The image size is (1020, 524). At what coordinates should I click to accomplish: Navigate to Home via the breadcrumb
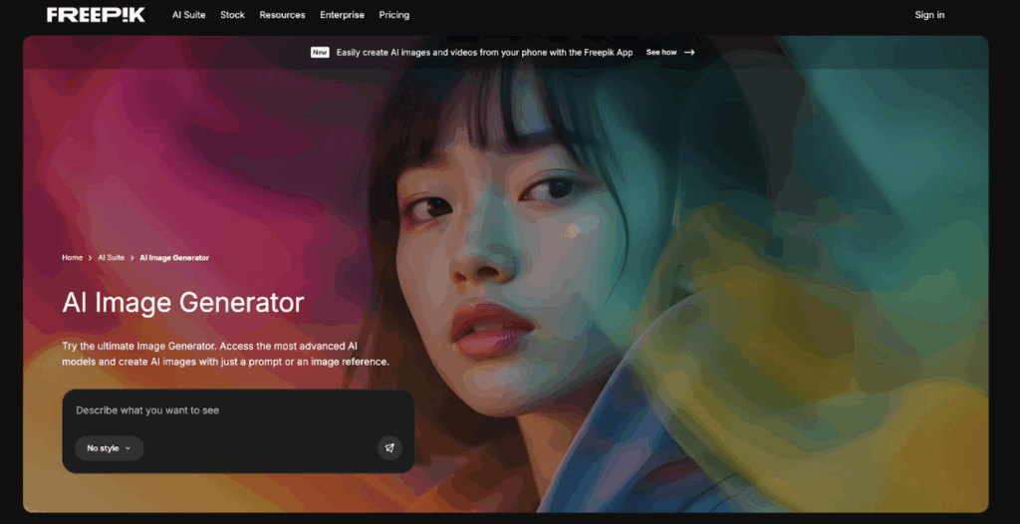pos(72,257)
